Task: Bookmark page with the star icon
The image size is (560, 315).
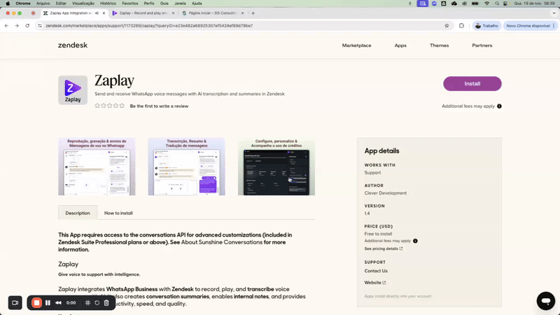Action: [x=447, y=25]
